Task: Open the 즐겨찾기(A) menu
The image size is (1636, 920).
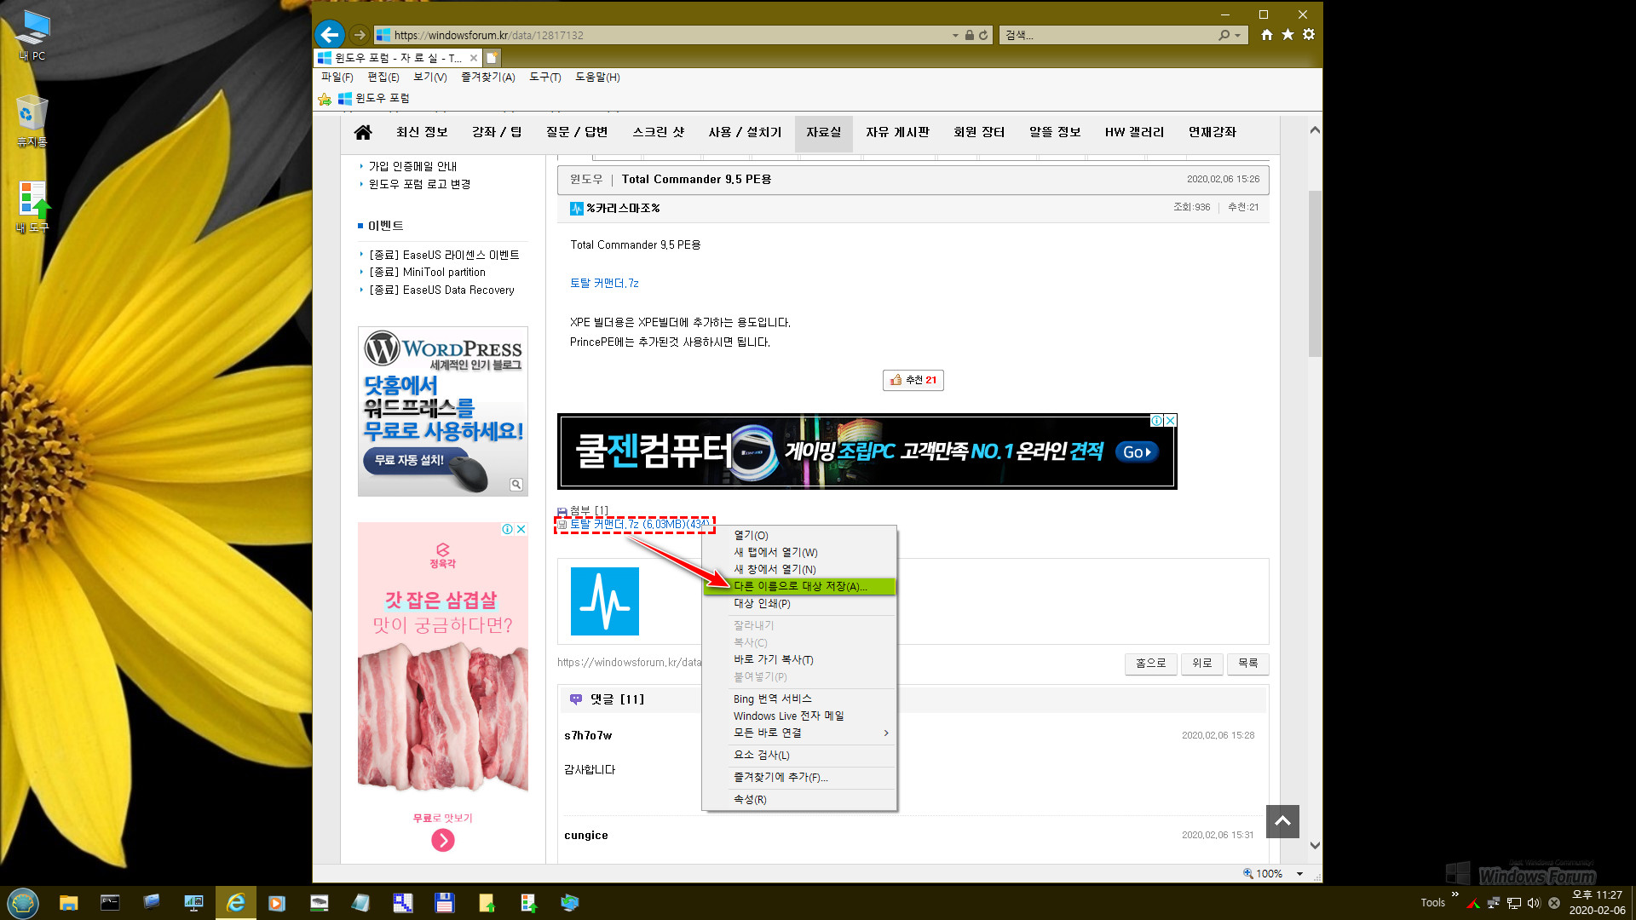Action: pyautogui.click(x=488, y=77)
